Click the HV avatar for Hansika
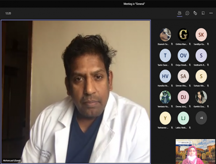This screenshot has height=164, width=216. click(165, 76)
